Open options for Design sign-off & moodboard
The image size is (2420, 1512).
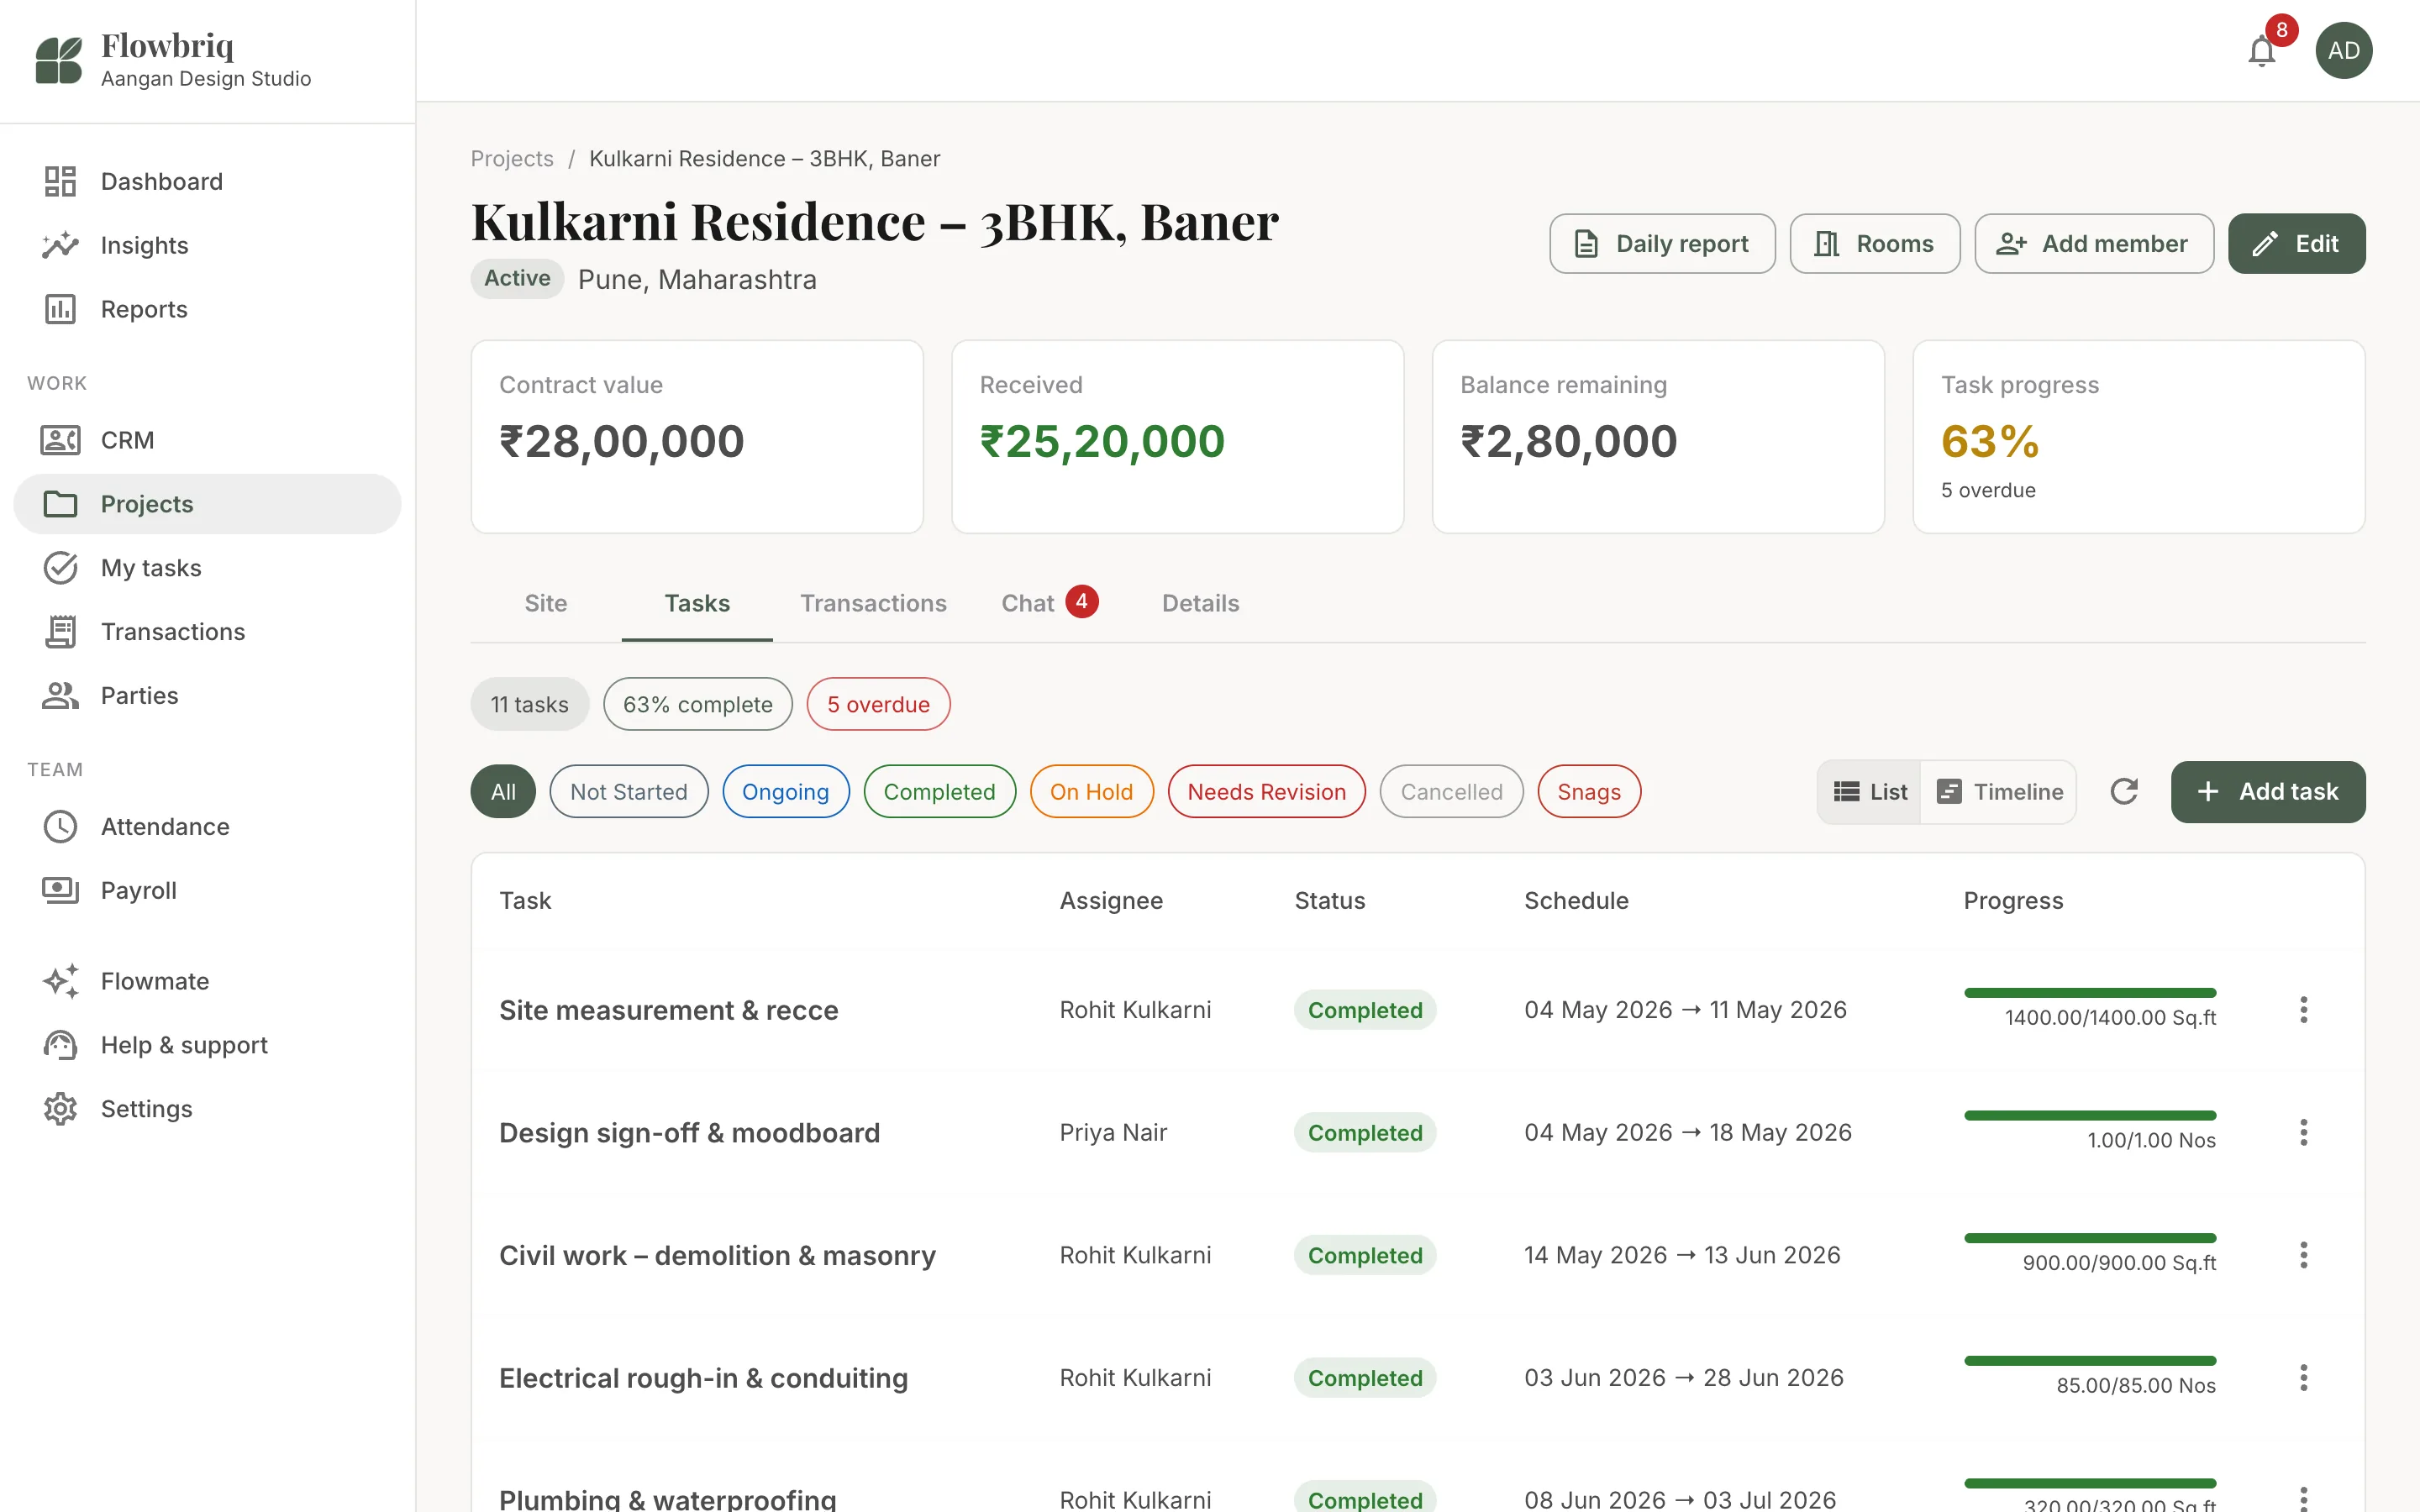pos(2304,1133)
